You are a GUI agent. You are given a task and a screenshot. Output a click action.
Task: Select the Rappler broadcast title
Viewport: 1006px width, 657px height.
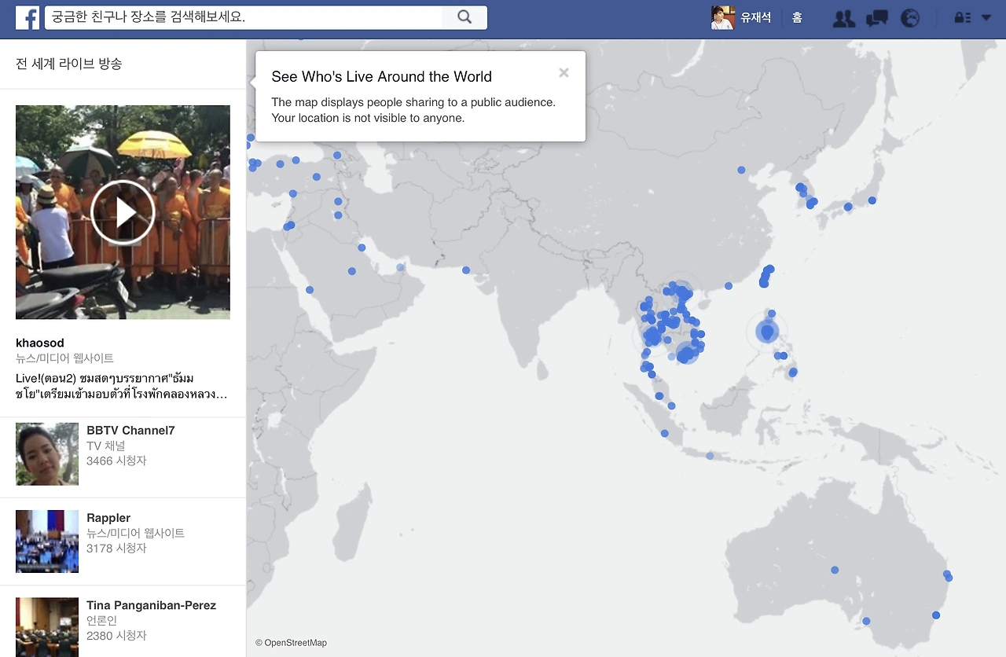[x=108, y=518]
